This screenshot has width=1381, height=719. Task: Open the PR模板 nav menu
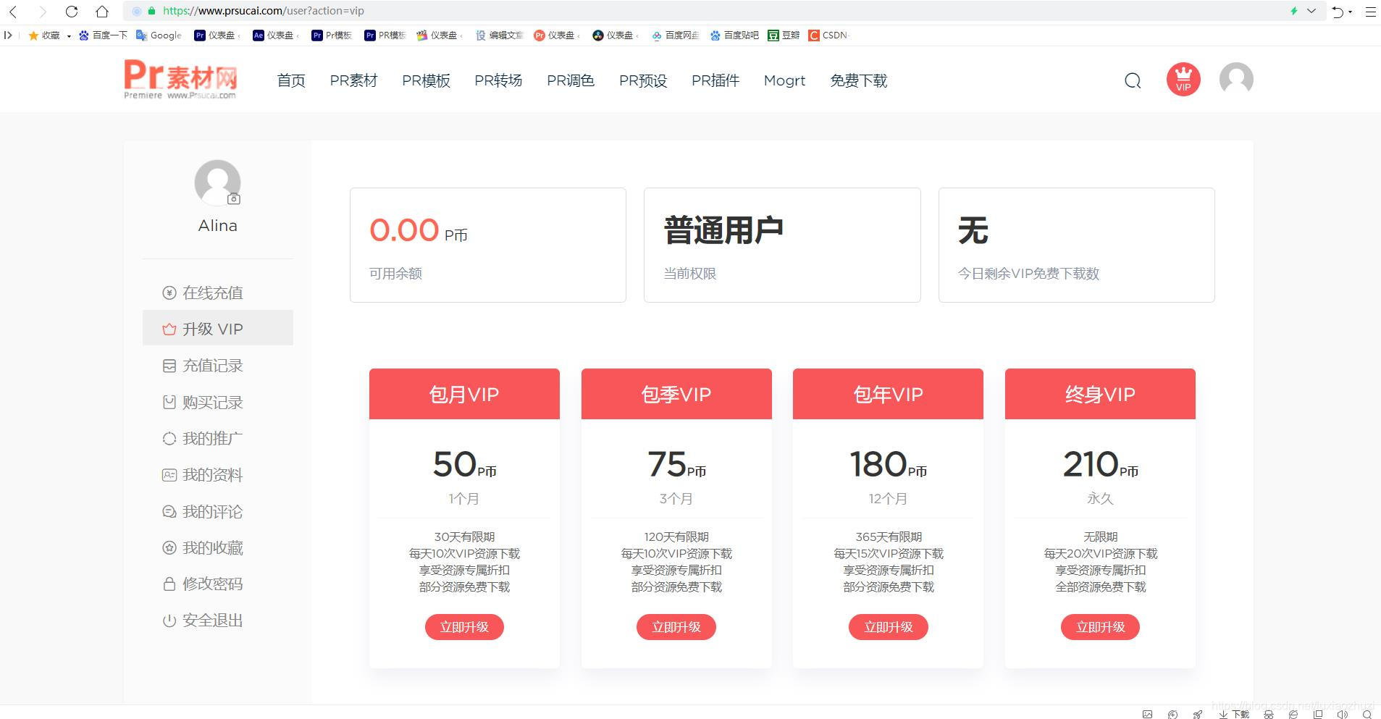pyautogui.click(x=426, y=80)
